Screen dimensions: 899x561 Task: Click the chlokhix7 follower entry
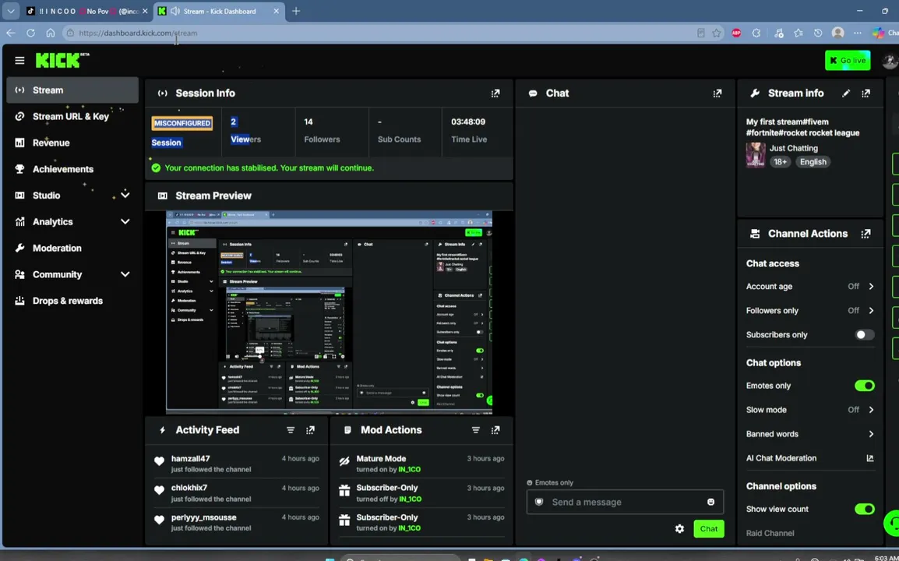[237, 492]
